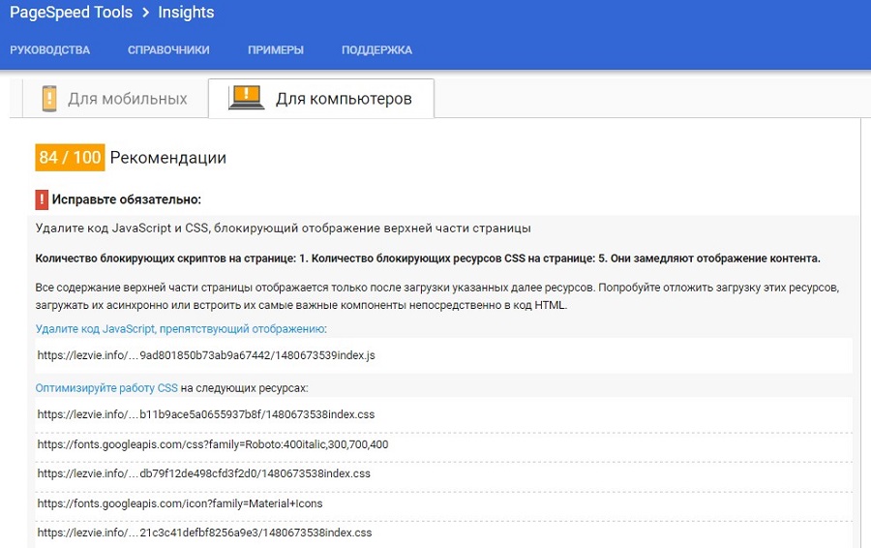The image size is (871, 548).
Task: Click the red exclamation mark icon
Action: pyautogui.click(x=42, y=199)
